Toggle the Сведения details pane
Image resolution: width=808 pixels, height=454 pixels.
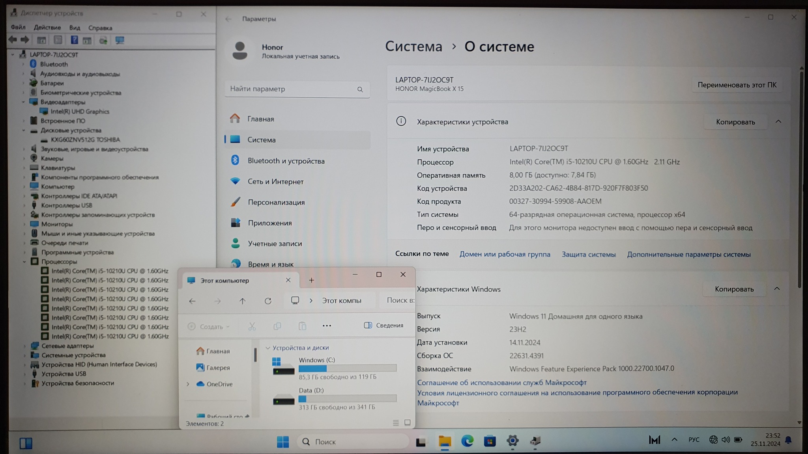point(383,325)
